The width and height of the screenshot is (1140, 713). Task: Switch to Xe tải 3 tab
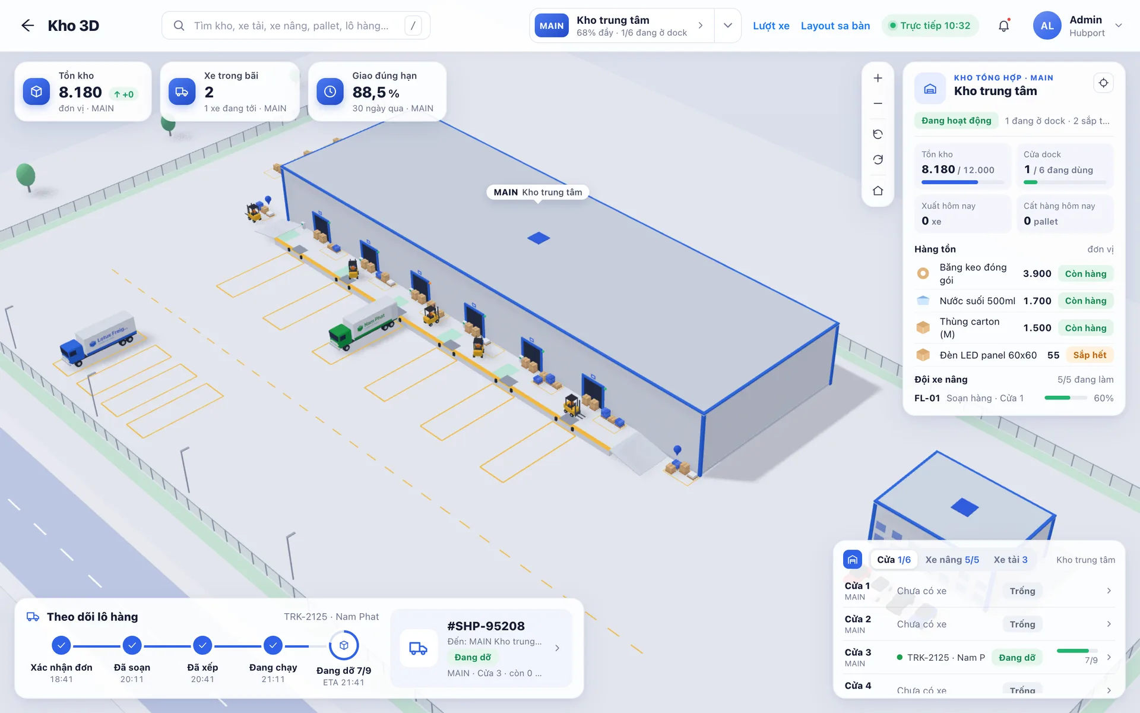pyautogui.click(x=1010, y=560)
